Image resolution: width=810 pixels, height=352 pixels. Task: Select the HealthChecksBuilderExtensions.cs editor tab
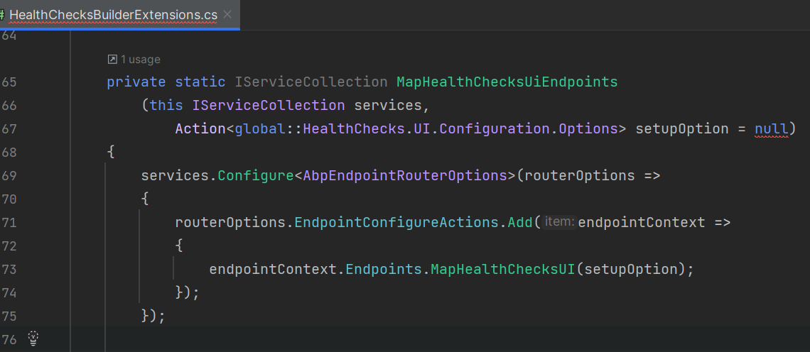[x=114, y=14]
